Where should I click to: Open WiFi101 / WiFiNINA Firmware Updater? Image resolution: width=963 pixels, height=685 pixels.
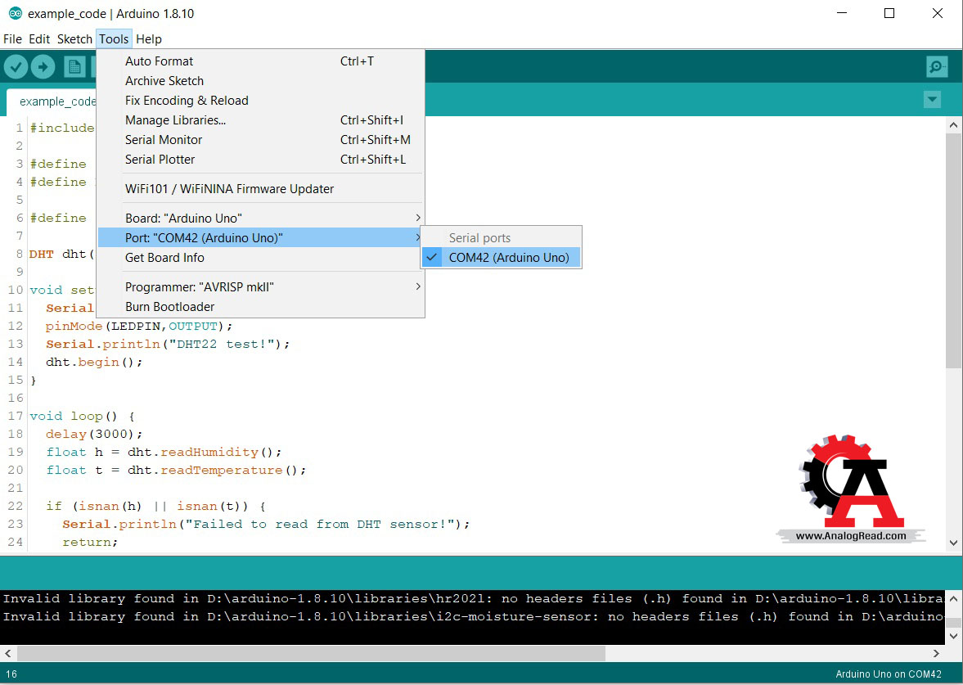click(x=260, y=188)
